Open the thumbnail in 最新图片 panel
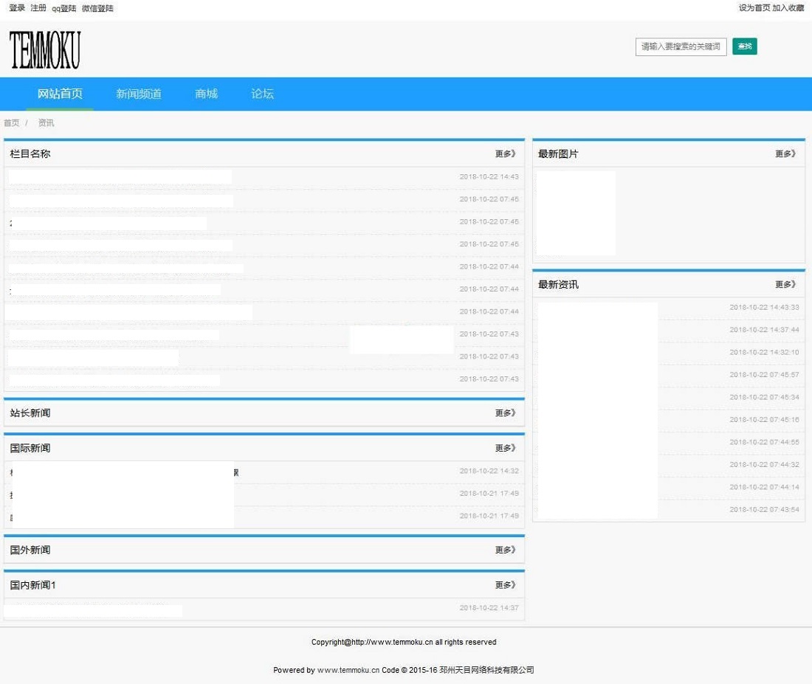 click(x=576, y=213)
